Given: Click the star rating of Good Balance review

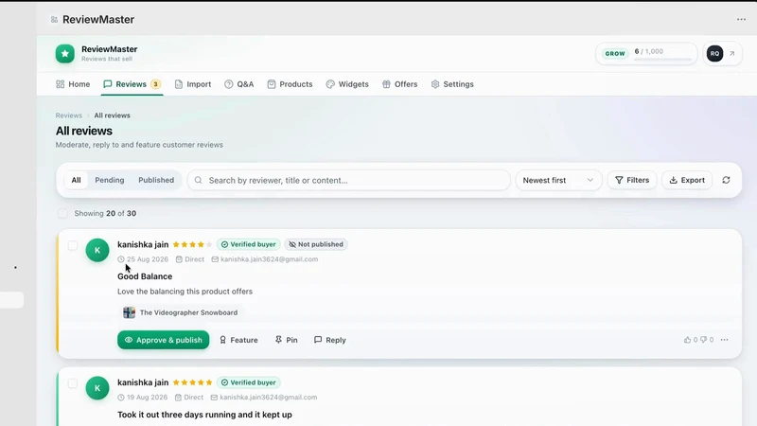Looking at the screenshot, I should pyautogui.click(x=192, y=244).
